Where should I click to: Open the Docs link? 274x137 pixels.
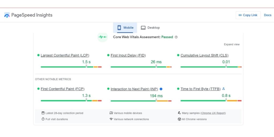[x=268, y=15]
